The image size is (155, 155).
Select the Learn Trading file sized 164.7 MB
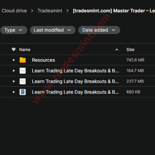75,71
